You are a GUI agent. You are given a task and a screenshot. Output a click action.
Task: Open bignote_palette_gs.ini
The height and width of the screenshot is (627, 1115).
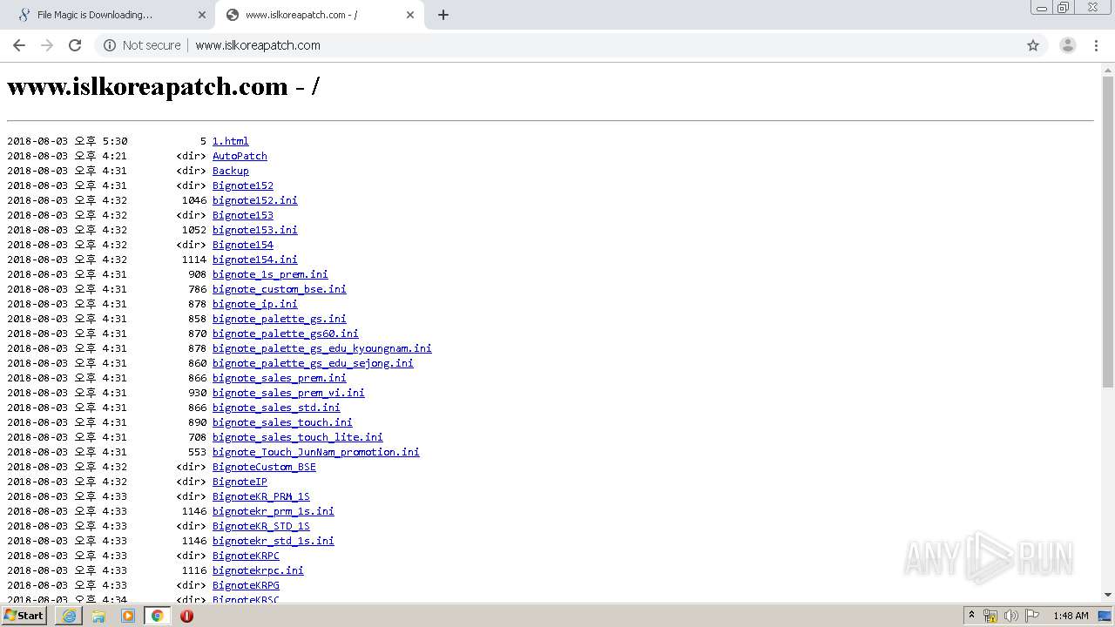pos(280,319)
